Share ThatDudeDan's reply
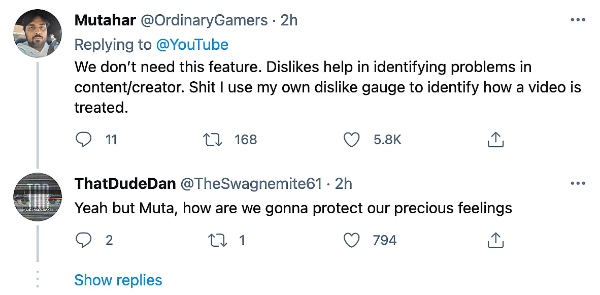 click(x=495, y=240)
